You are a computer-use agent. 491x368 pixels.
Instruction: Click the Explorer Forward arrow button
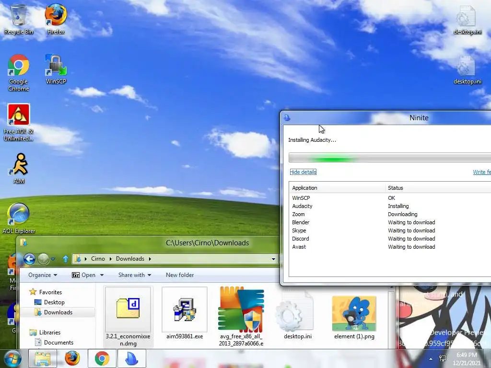coord(43,259)
